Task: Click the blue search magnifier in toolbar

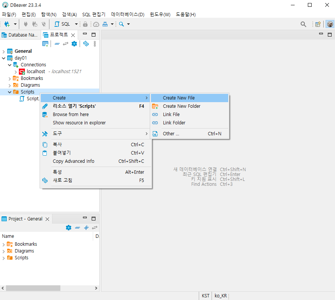Action: (x=121, y=24)
